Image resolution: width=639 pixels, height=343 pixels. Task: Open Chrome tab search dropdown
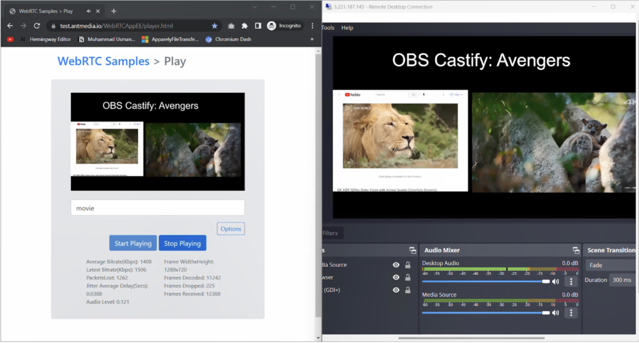pyautogui.click(x=255, y=7)
